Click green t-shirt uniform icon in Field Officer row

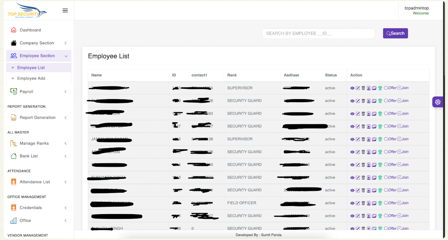pos(380,203)
